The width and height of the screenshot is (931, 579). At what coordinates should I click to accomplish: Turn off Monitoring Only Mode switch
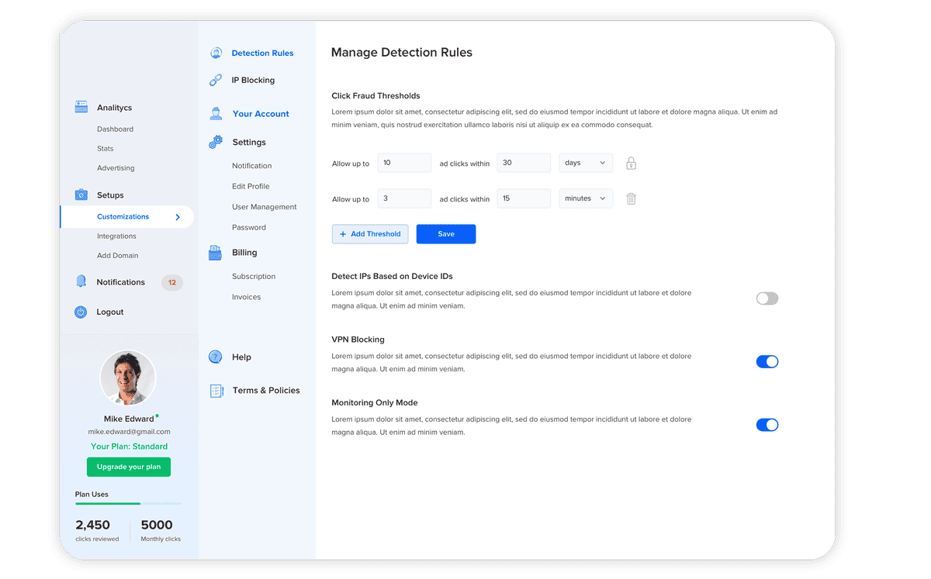767,425
